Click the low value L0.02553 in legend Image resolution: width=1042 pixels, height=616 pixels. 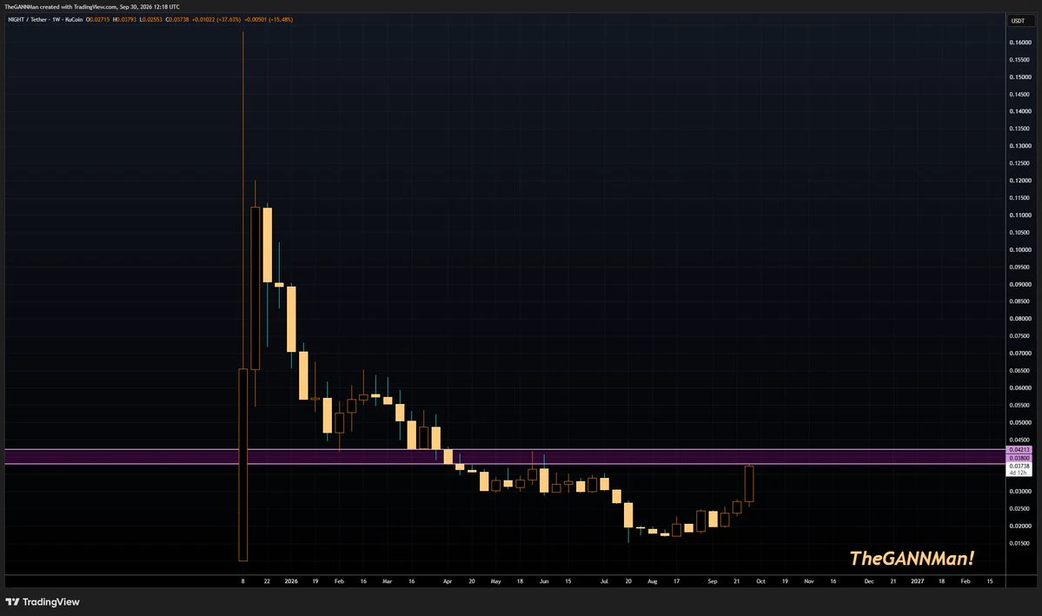(x=151, y=20)
